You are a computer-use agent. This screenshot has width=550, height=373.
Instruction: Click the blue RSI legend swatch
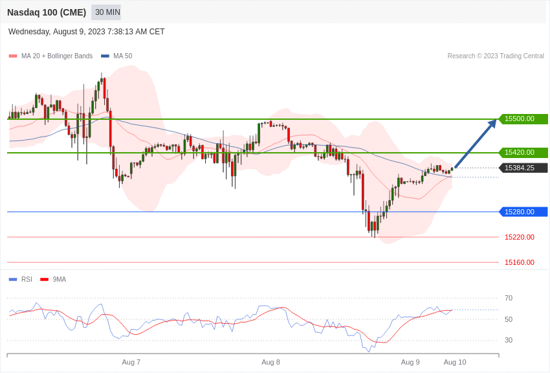(13, 279)
